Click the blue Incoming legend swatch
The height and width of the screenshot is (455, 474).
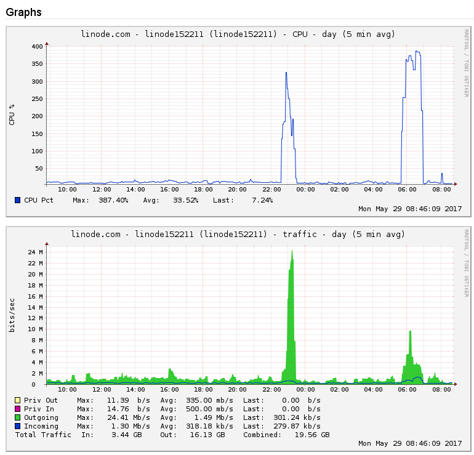[x=17, y=426]
